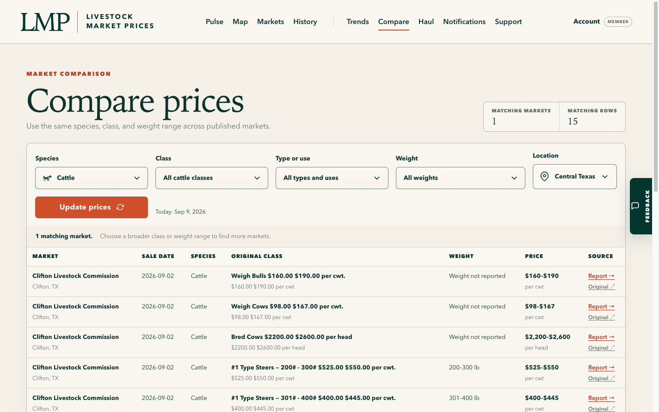
Task: Click the LMP logo
Action: click(45, 22)
